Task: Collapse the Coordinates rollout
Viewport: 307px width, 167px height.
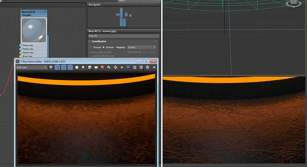Action: coord(89,41)
